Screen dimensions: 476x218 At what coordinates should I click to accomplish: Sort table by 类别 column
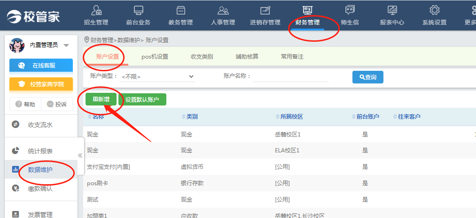(x=190, y=117)
